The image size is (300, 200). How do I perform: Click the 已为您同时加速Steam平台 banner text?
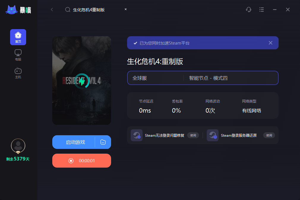pyautogui.click(x=165, y=43)
